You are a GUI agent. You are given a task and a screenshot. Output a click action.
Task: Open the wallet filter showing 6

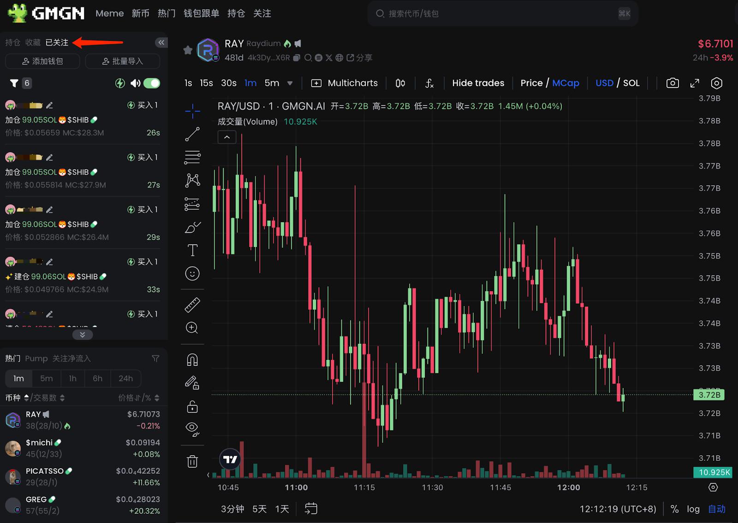click(x=20, y=83)
